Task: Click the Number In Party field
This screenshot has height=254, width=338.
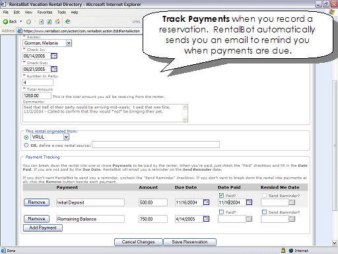Action: 38,82
